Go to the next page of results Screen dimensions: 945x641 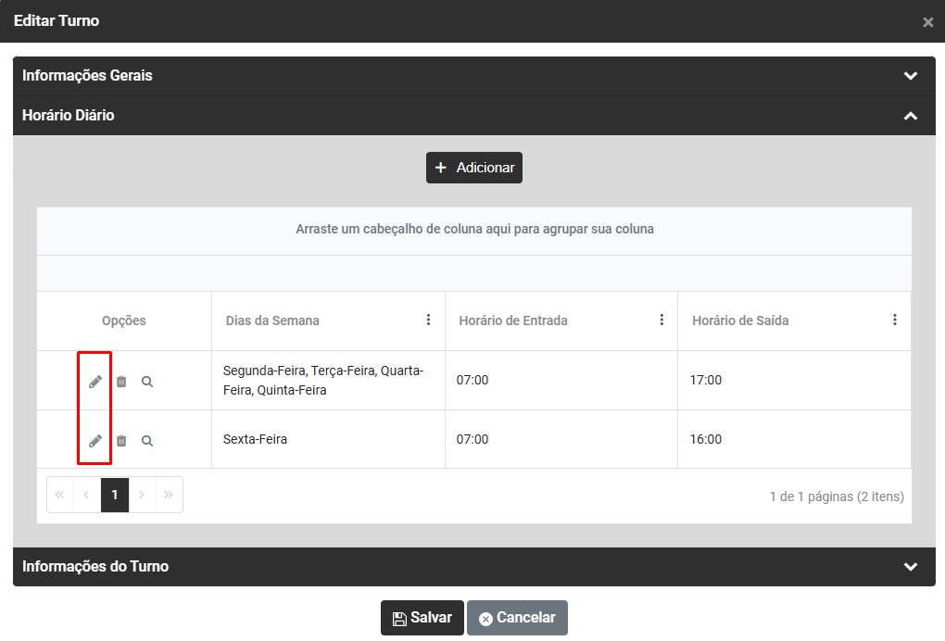(142, 495)
